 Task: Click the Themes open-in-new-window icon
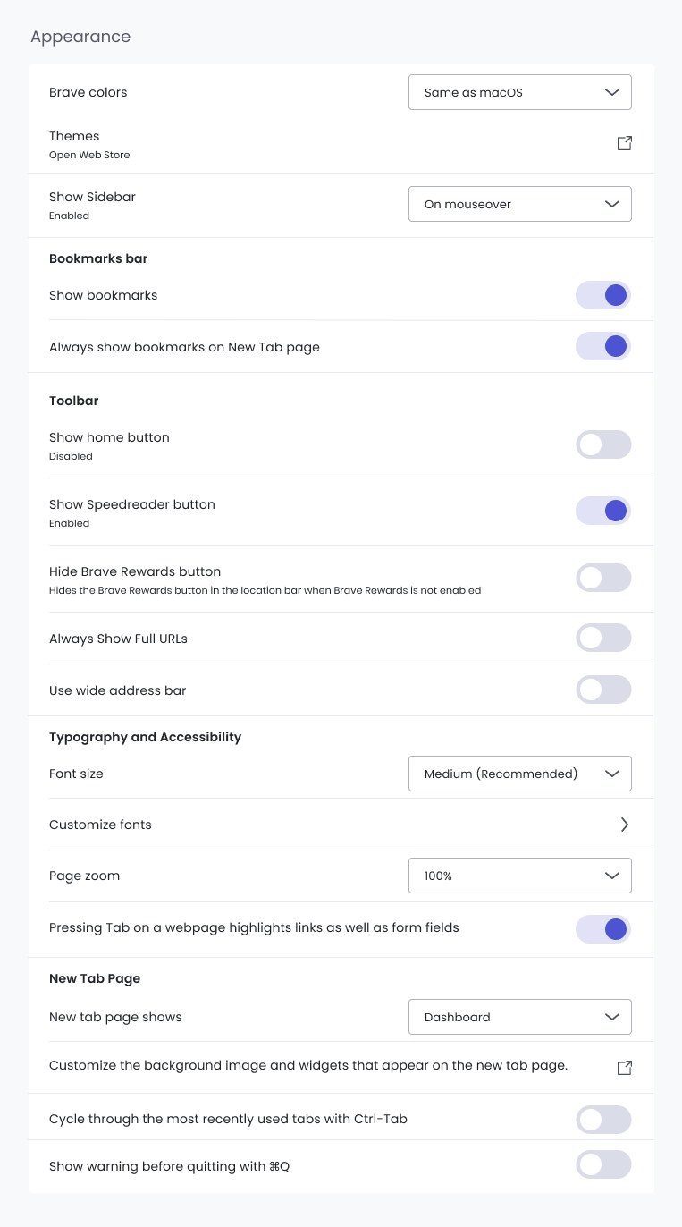point(624,143)
